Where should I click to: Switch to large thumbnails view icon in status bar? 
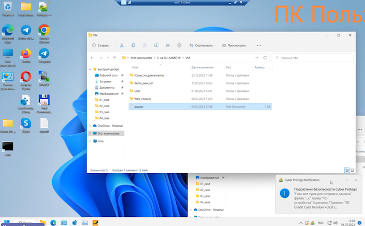point(352,170)
